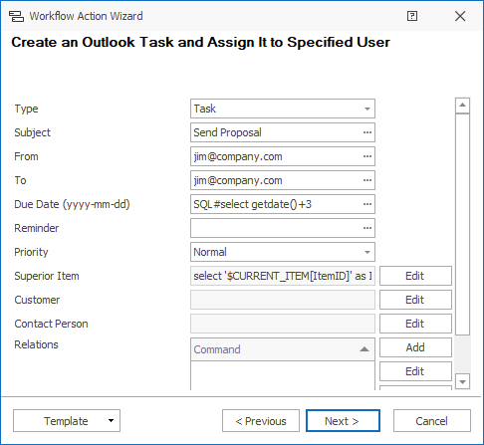Click the 'Superior Item' label
The width and height of the screenshot is (484, 445).
click(x=47, y=276)
